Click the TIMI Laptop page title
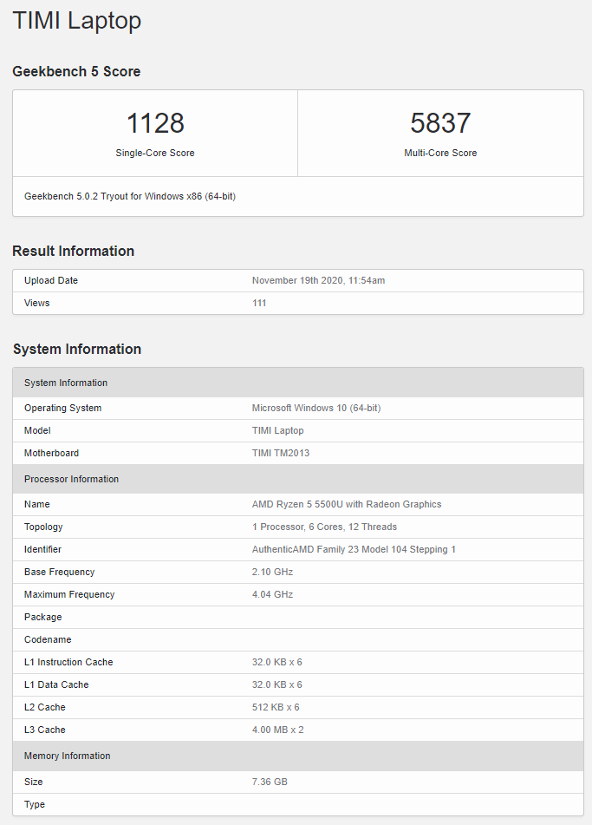 click(x=77, y=22)
